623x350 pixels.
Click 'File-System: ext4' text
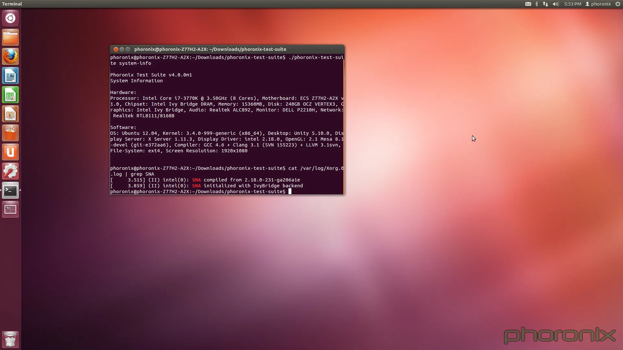point(135,151)
